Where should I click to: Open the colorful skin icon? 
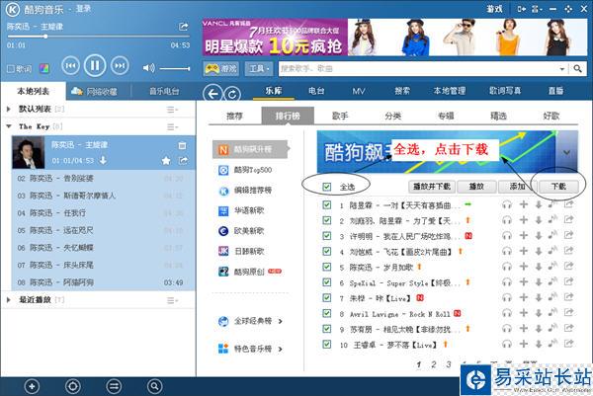[x=44, y=69]
